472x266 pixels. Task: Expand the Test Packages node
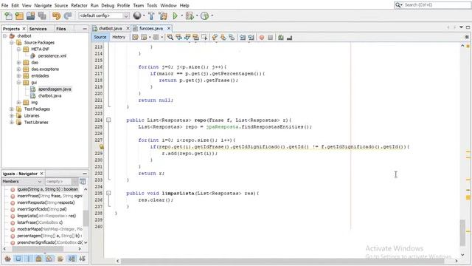click(x=12, y=109)
